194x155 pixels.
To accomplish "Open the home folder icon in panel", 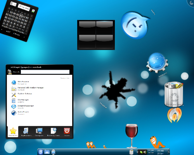I will 47,152.
